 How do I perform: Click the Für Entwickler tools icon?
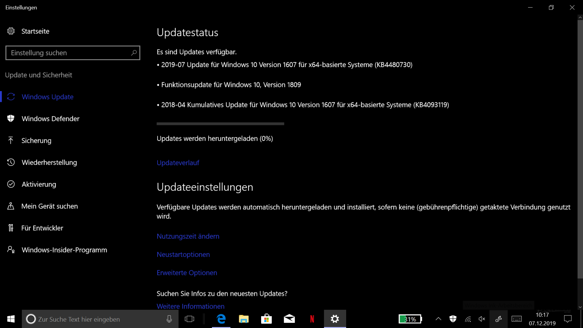coord(11,228)
